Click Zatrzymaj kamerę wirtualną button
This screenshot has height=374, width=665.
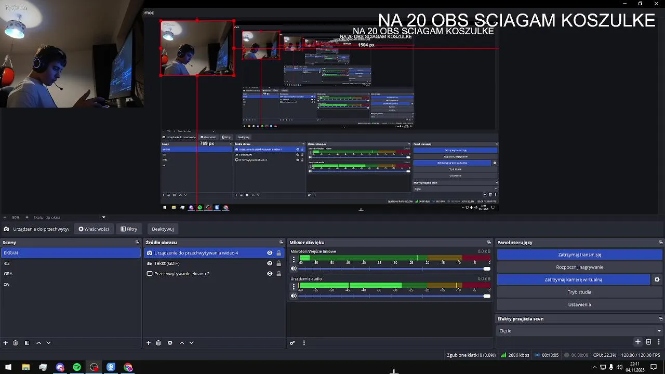point(573,279)
